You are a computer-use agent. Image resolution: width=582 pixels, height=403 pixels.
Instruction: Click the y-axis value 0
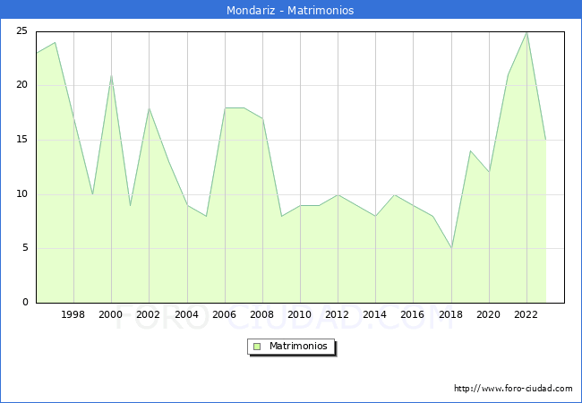pyautogui.click(x=25, y=302)
